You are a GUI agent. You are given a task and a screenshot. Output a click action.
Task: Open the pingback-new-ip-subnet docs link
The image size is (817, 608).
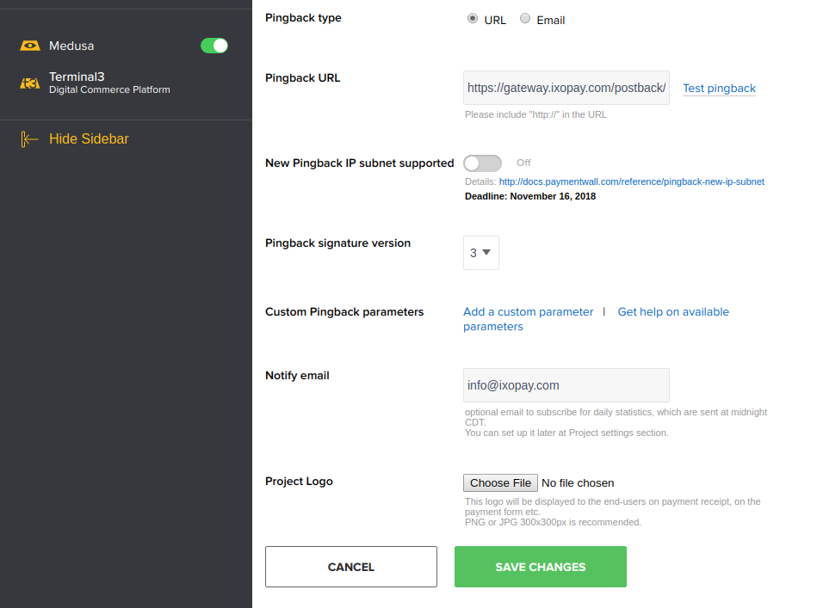point(631,182)
